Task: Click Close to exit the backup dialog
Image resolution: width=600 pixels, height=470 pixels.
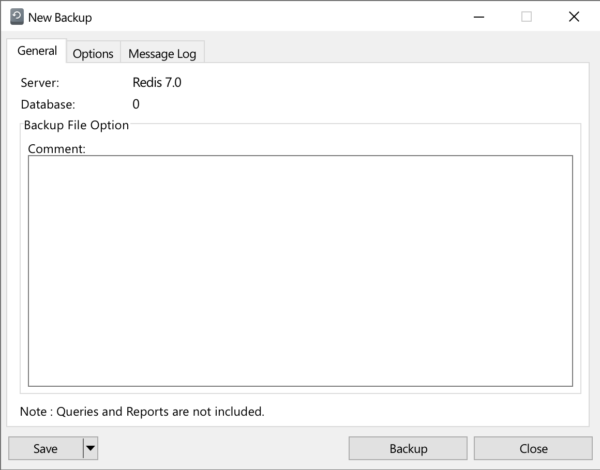Action: point(533,448)
